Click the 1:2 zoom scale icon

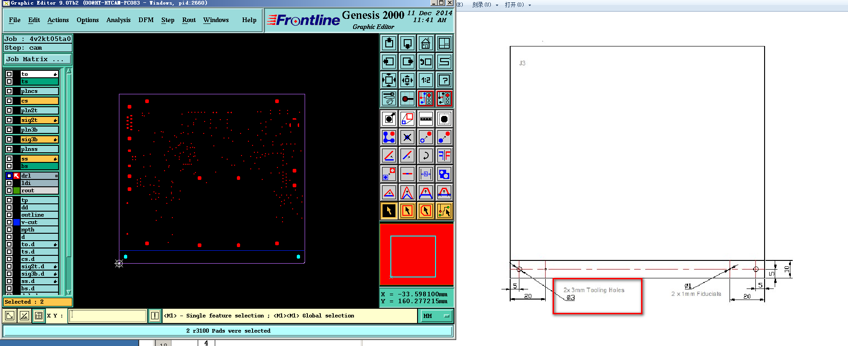tap(426, 80)
